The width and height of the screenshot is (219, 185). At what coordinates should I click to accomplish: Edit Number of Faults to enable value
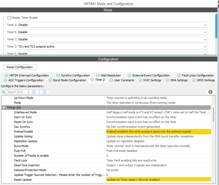[159, 156]
